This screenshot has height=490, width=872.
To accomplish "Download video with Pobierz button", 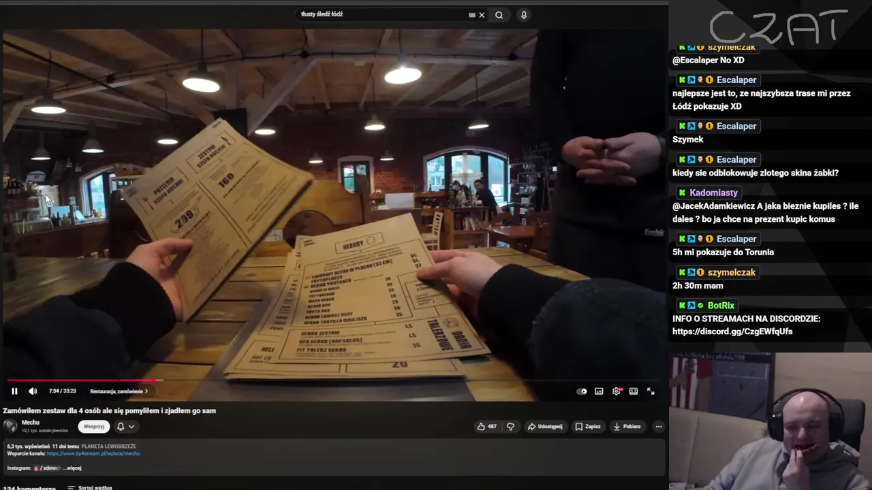I will coord(627,427).
